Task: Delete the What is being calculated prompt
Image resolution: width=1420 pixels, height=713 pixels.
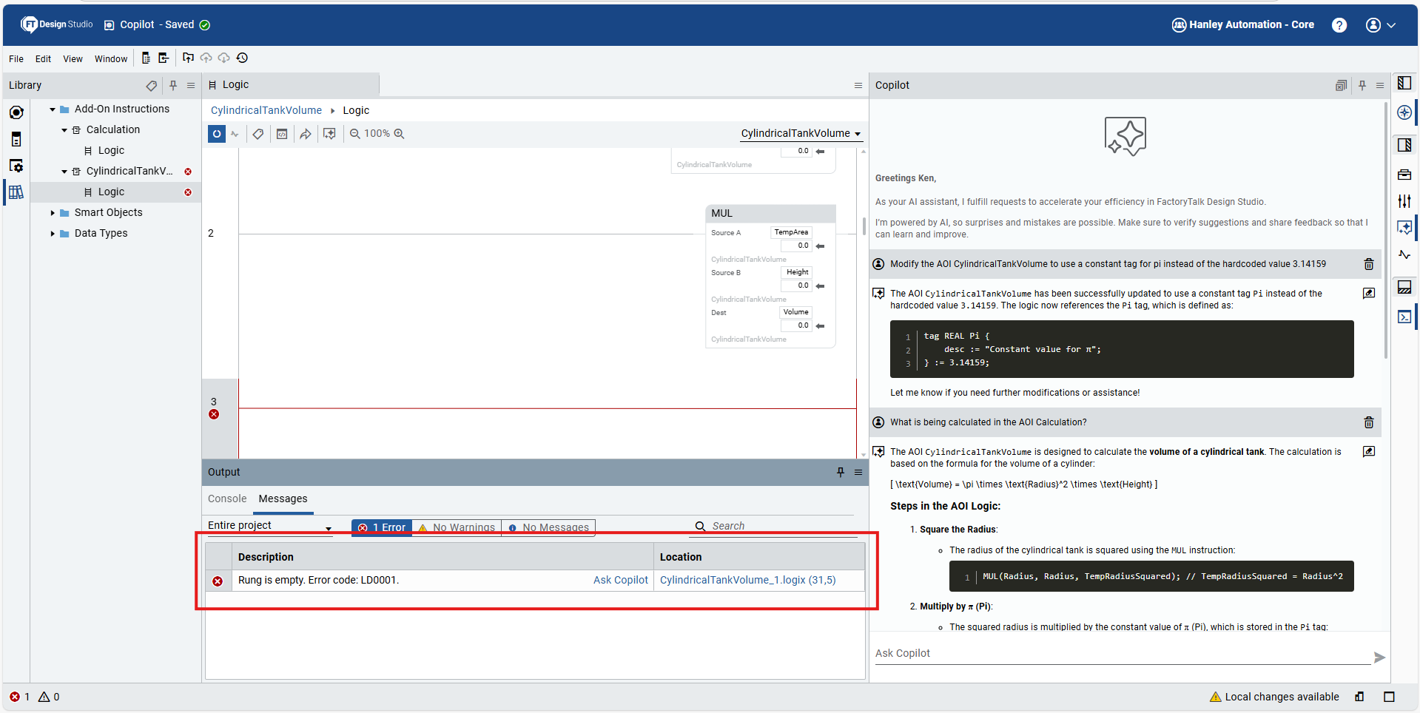Action: (x=1369, y=422)
